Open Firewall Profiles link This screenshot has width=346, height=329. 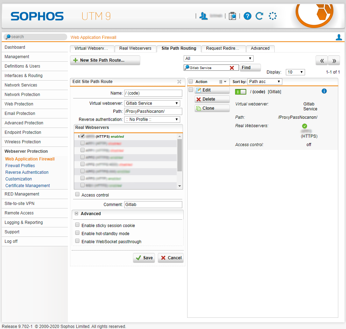pyautogui.click(x=20, y=166)
